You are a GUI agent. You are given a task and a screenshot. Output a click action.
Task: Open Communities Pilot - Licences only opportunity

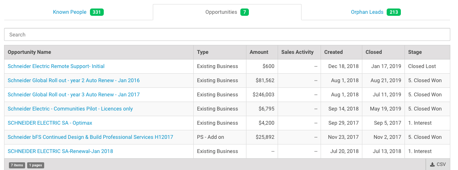click(x=70, y=109)
